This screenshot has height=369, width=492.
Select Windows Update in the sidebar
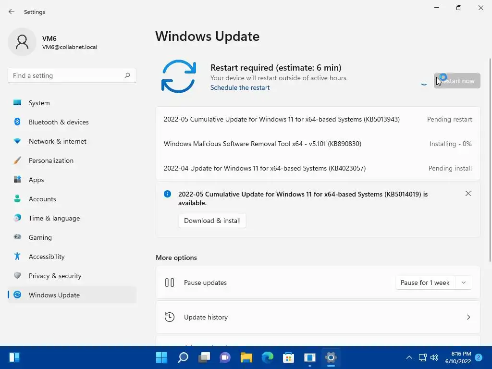(72, 295)
